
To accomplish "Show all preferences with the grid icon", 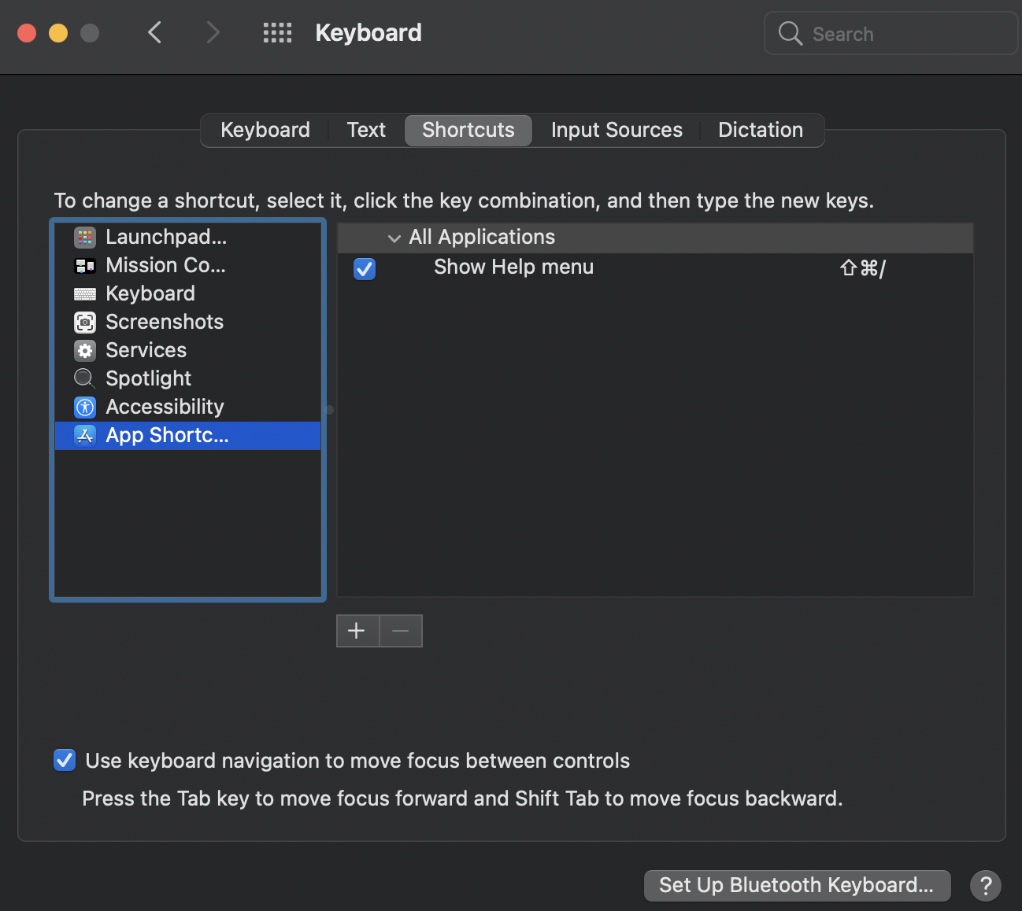I will click(277, 33).
